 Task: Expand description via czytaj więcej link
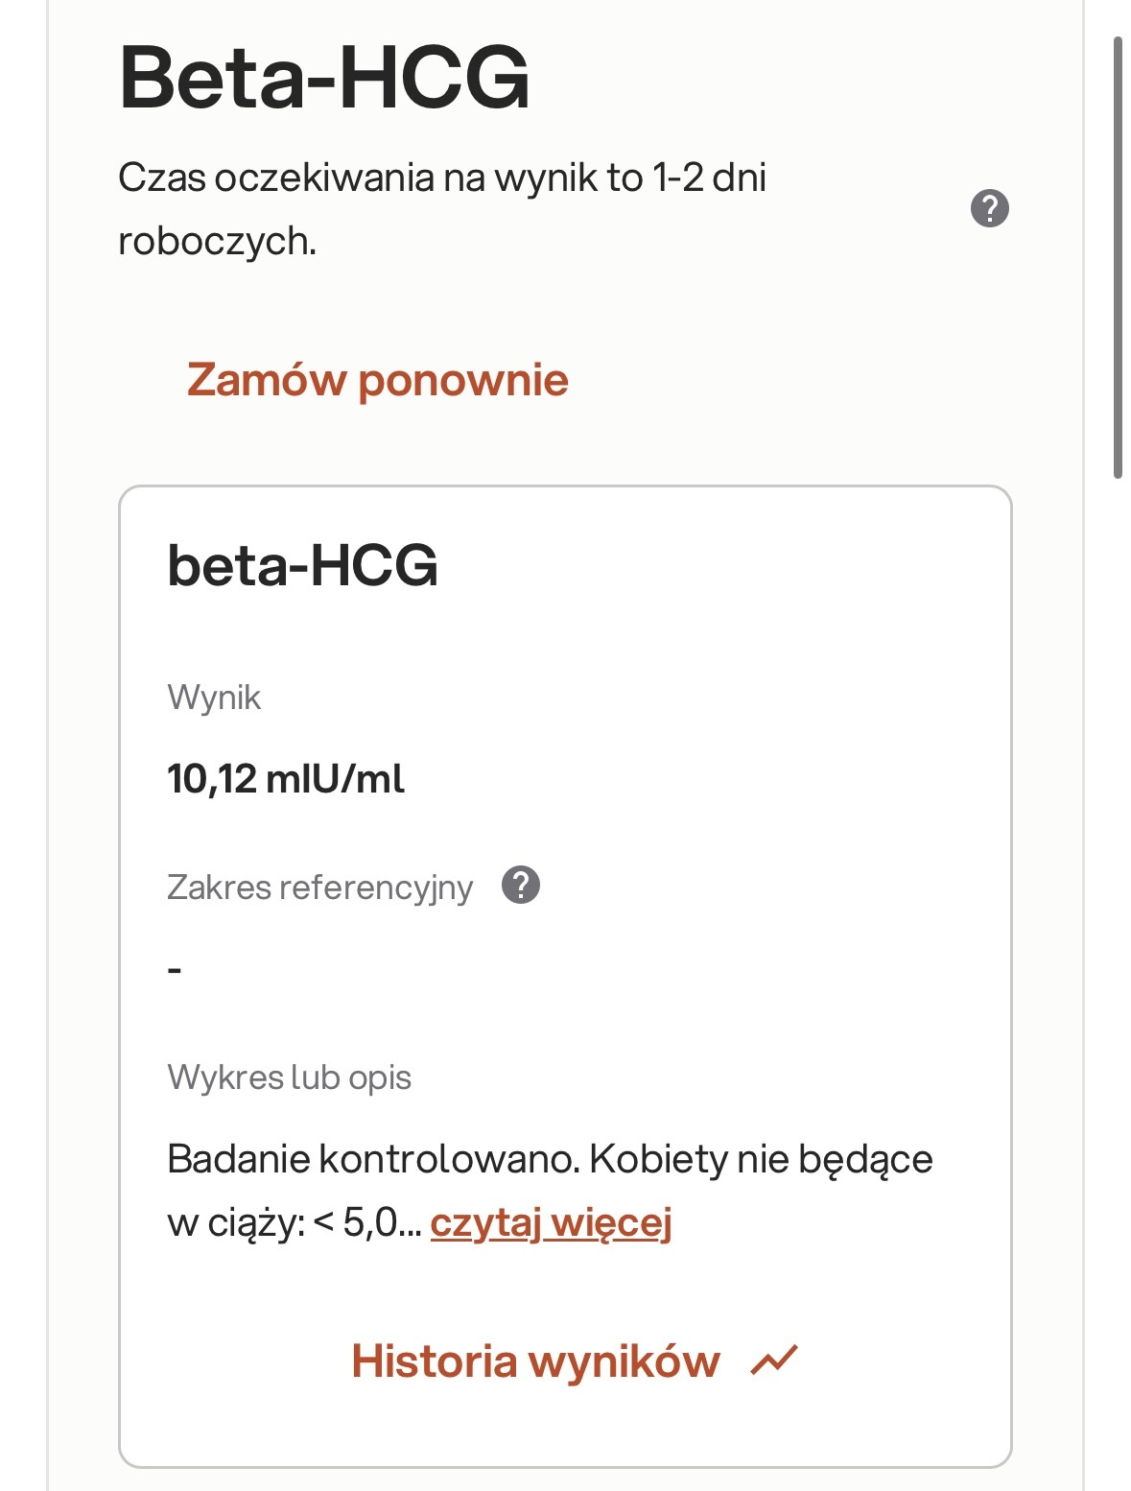(551, 1223)
